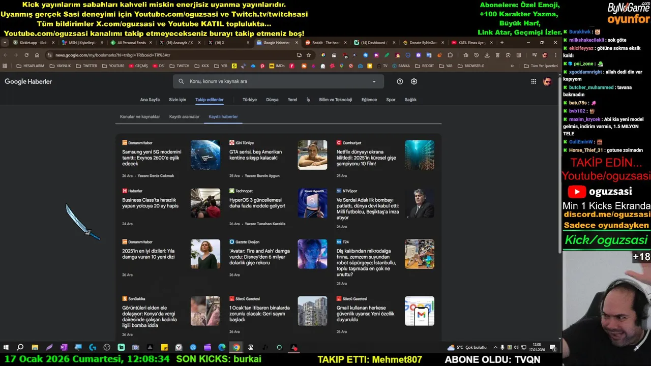Open the Google apps grid
The width and height of the screenshot is (651, 366).
(534, 81)
